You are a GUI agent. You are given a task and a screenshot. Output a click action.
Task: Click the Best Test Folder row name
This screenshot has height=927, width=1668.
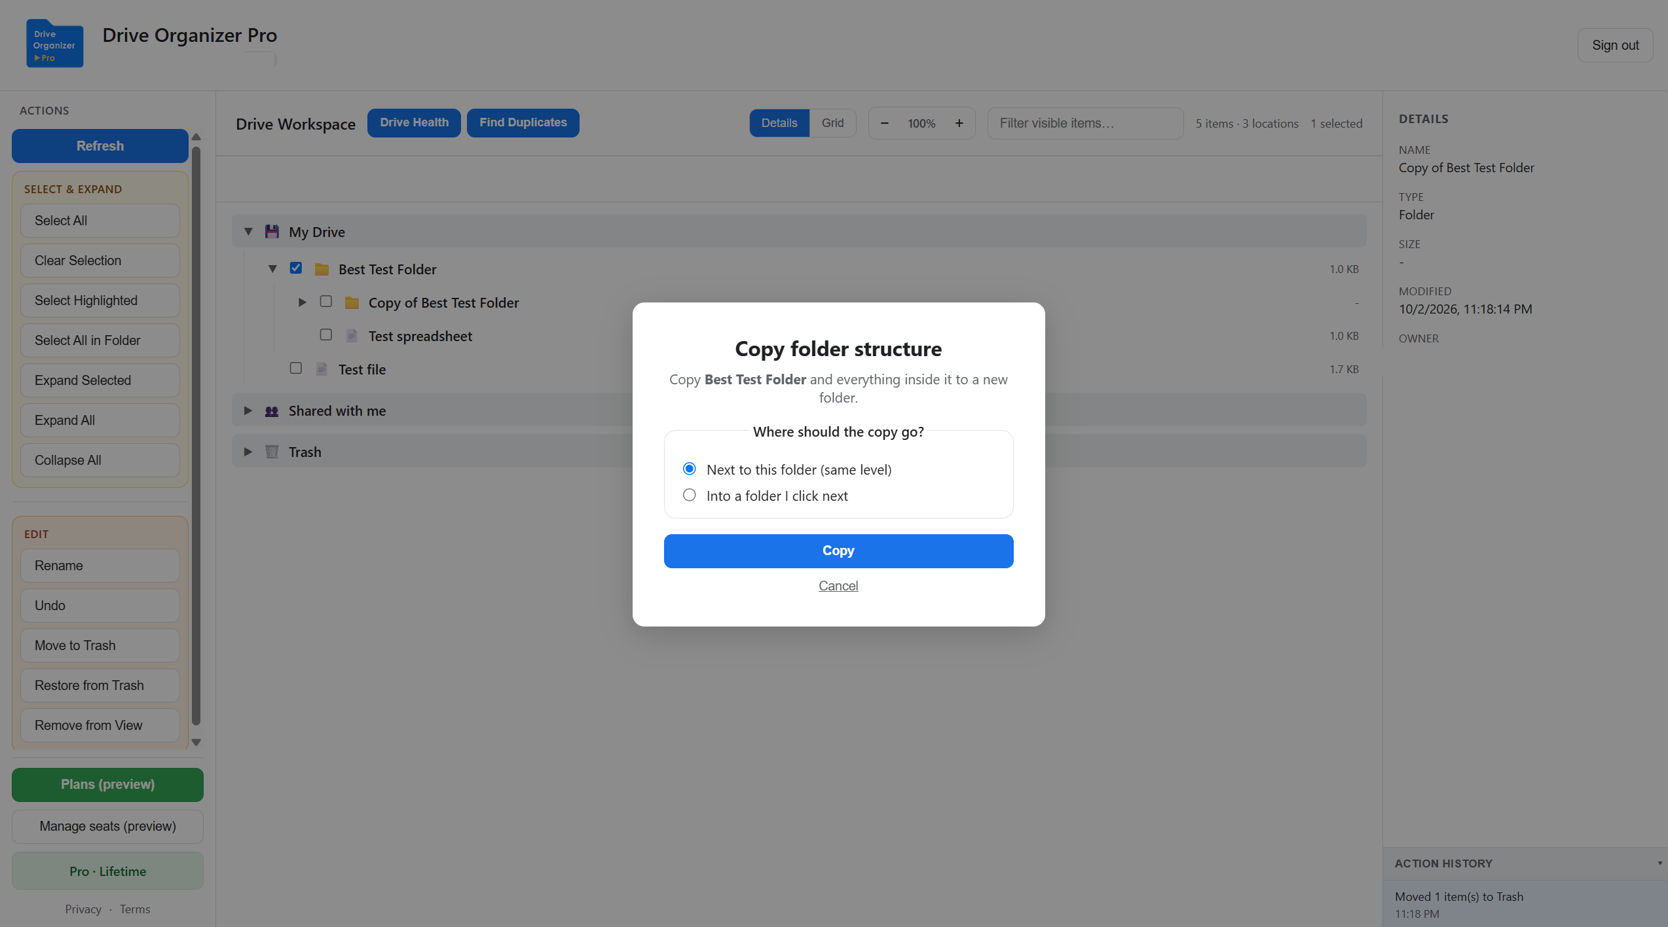click(387, 269)
